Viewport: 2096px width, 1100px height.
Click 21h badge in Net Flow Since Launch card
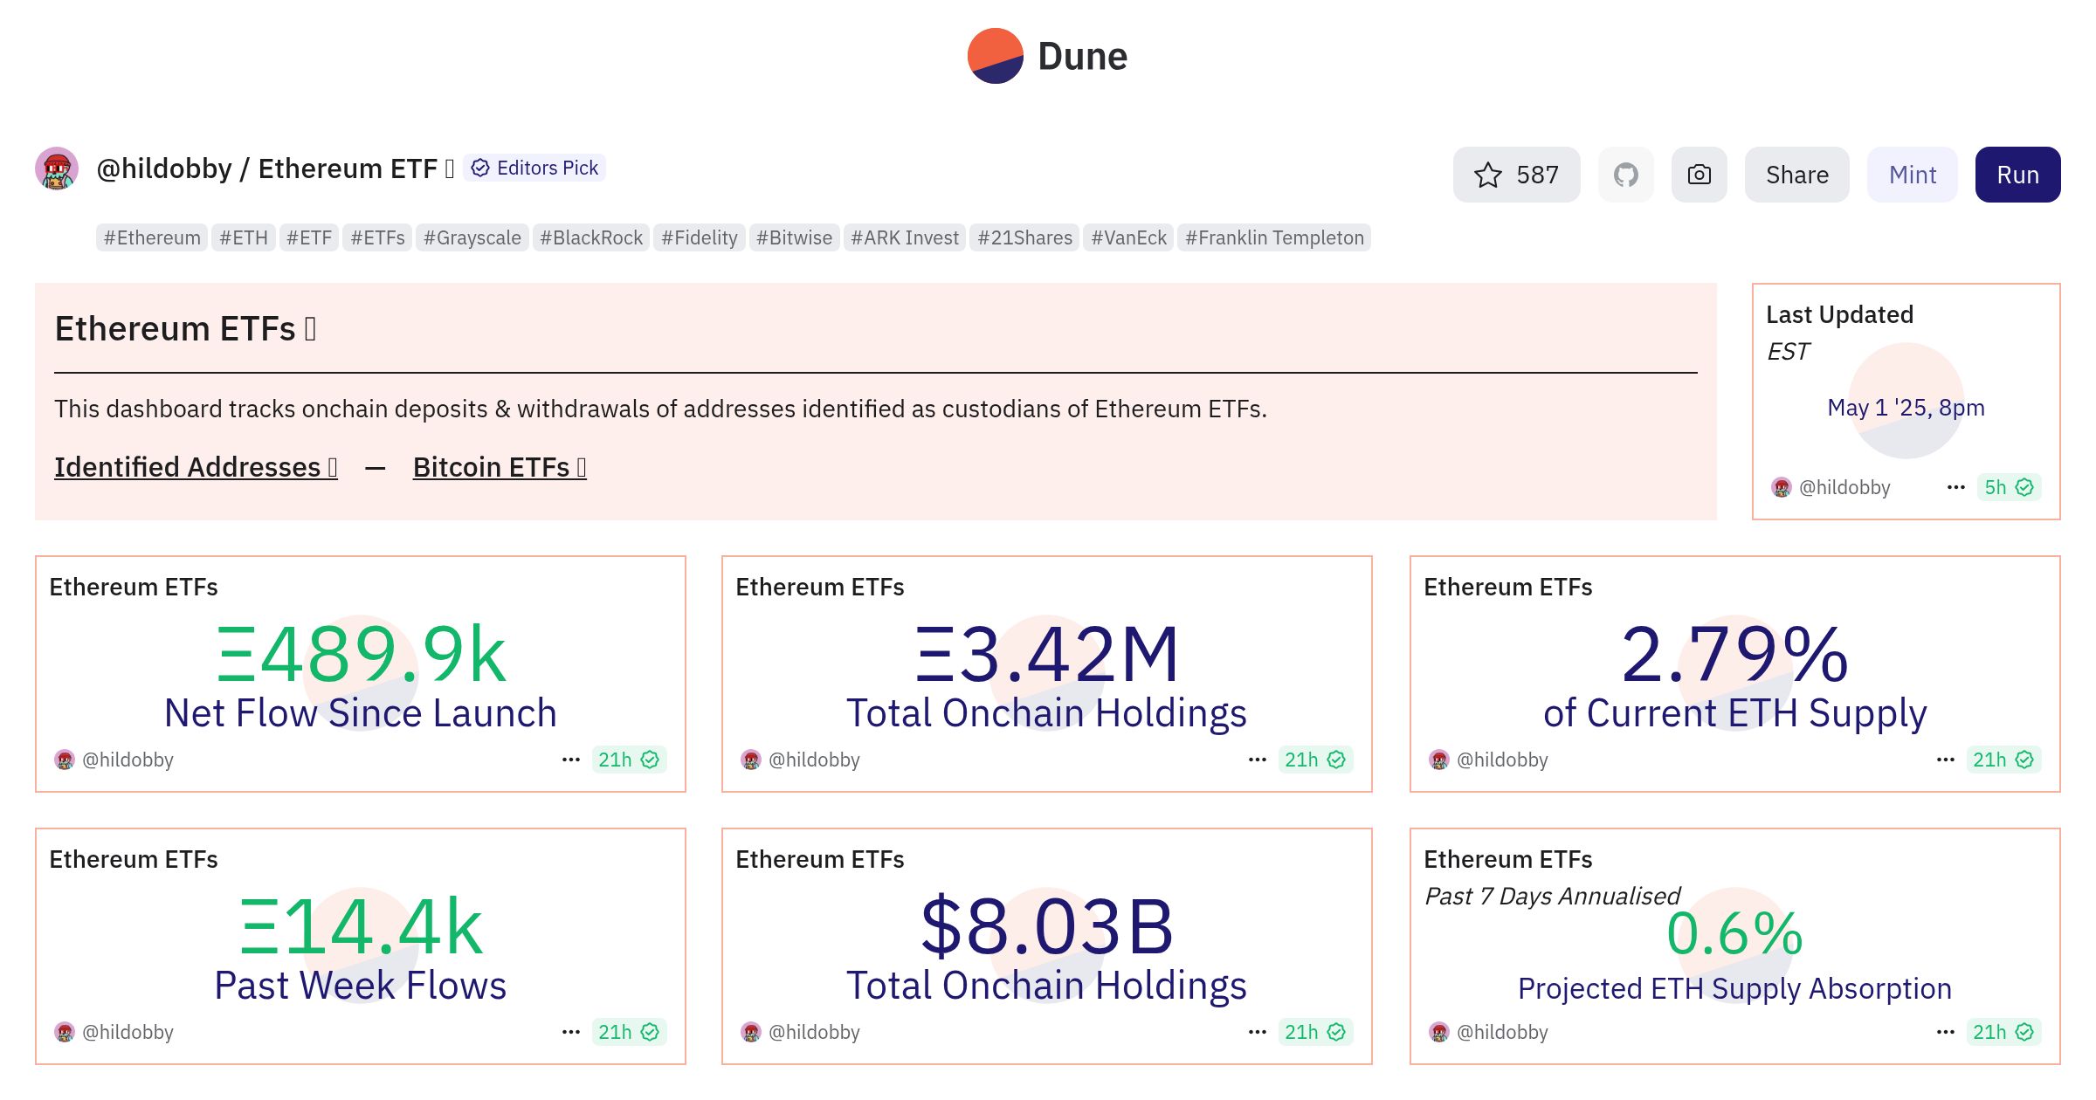pyautogui.click(x=629, y=760)
